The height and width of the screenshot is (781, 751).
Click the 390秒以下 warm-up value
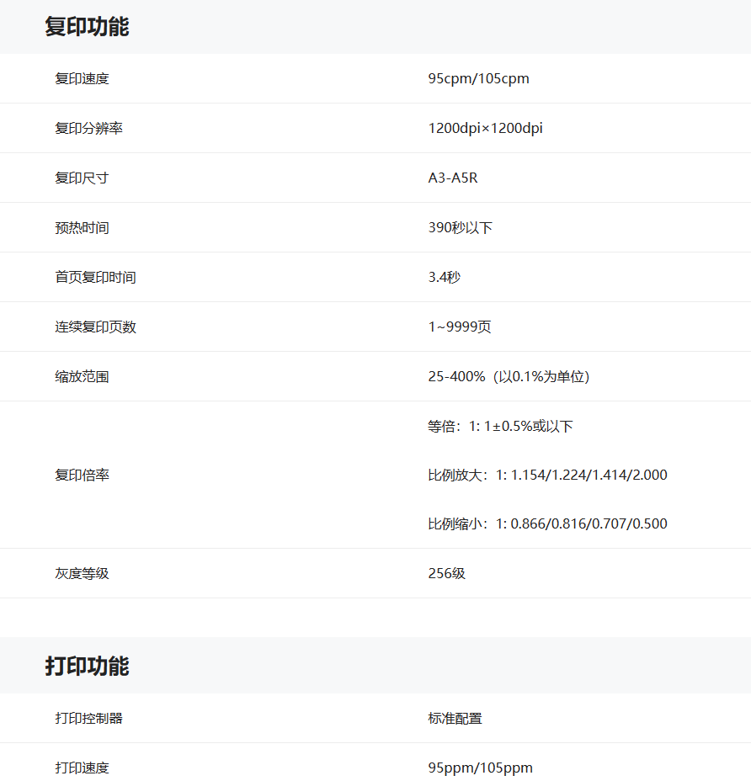pyautogui.click(x=460, y=228)
